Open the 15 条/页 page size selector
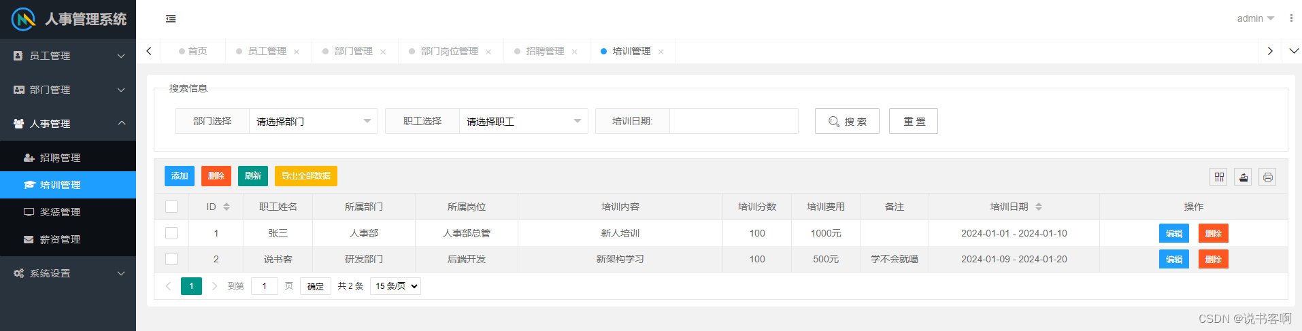This screenshot has height=331, width=1302. pyautogui.click(x=396, y=286)
